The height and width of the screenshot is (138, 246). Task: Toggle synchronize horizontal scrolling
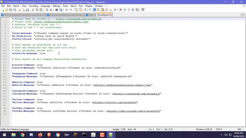[80, 10]
